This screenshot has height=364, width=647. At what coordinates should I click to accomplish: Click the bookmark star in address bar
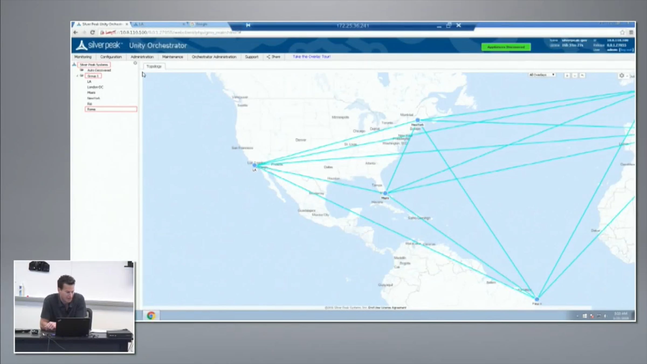coord(622,33)
